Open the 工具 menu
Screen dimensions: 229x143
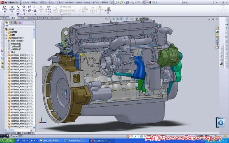click(60, 3)
